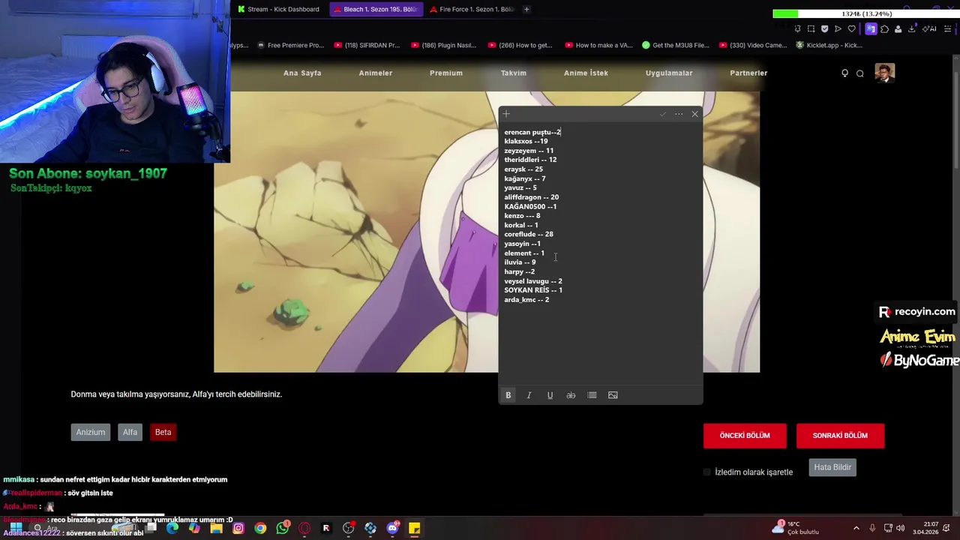Select Beta video source

click(163, 432)
